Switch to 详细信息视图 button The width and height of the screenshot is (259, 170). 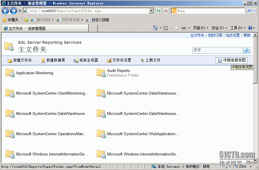(x=232, y=60)
